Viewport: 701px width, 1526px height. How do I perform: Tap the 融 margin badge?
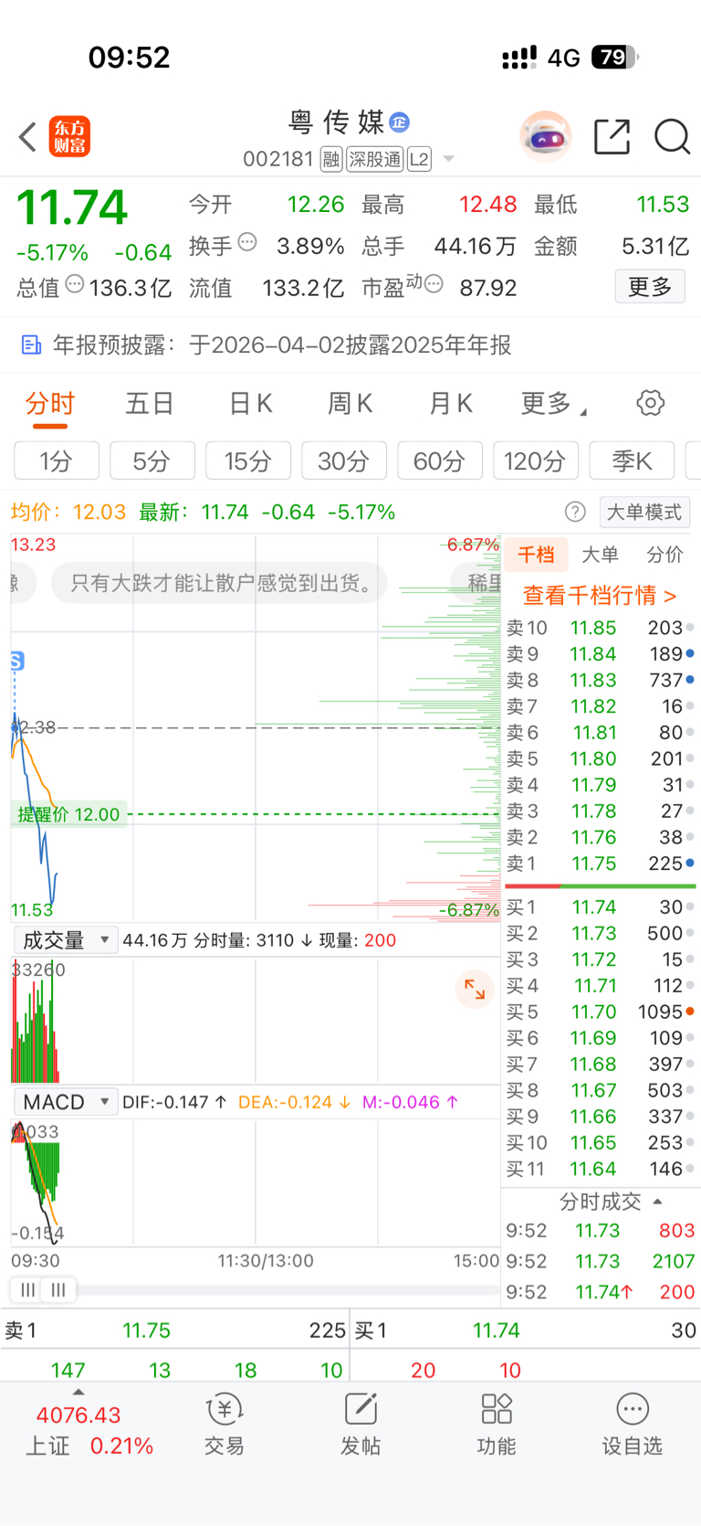tap(331, 160)
